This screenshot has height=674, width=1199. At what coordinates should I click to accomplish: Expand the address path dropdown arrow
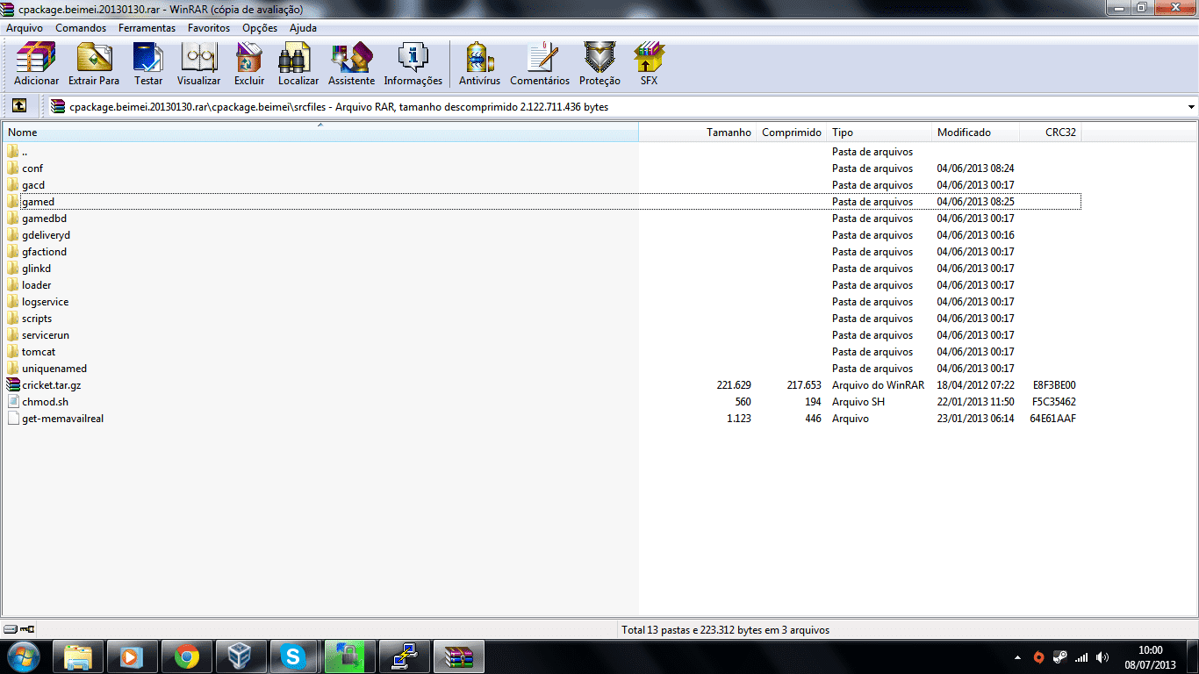click(x=1191, y=107)
